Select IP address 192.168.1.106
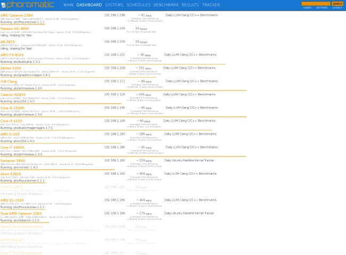This screenshot has width=346, height=255. (114, 120)
